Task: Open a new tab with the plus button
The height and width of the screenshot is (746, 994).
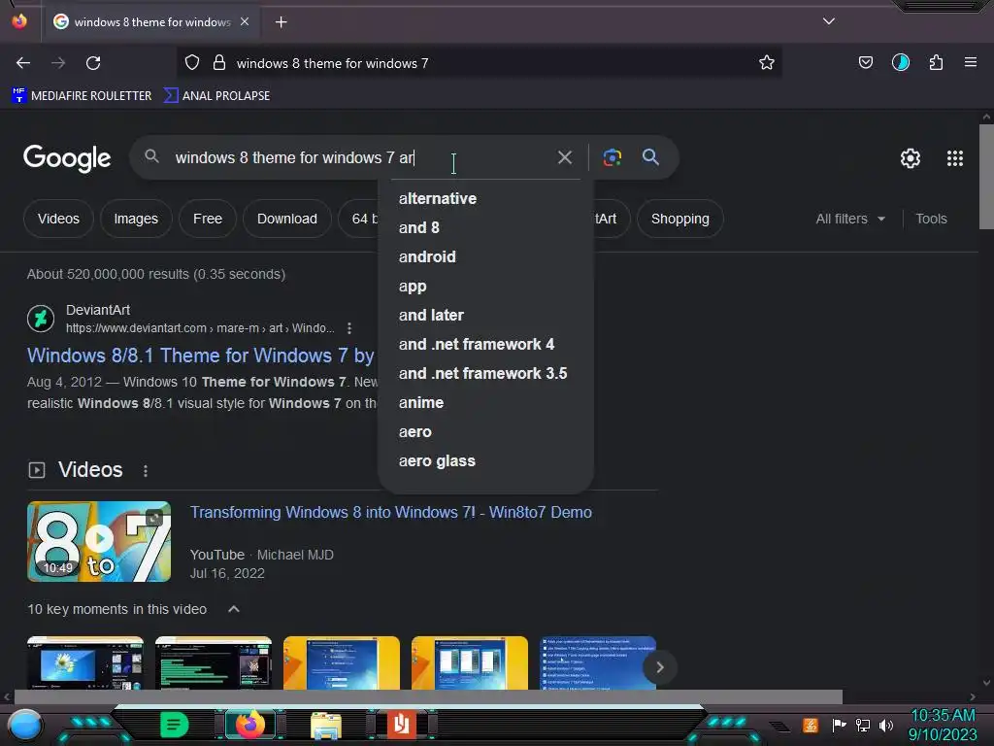Action: click(281, 22)
